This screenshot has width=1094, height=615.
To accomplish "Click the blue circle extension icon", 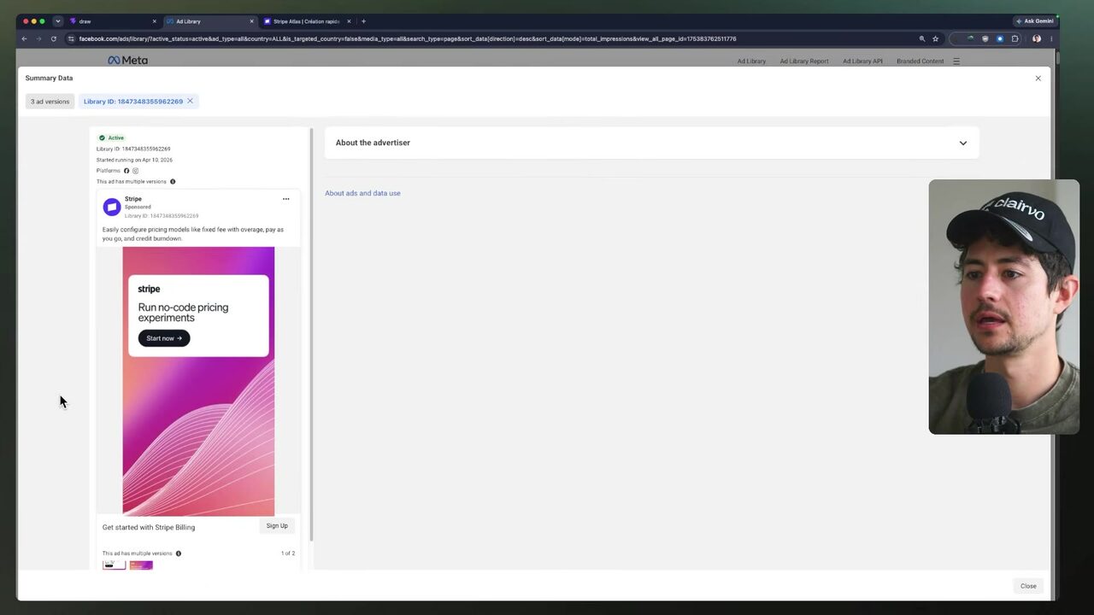I will 1000,38.
